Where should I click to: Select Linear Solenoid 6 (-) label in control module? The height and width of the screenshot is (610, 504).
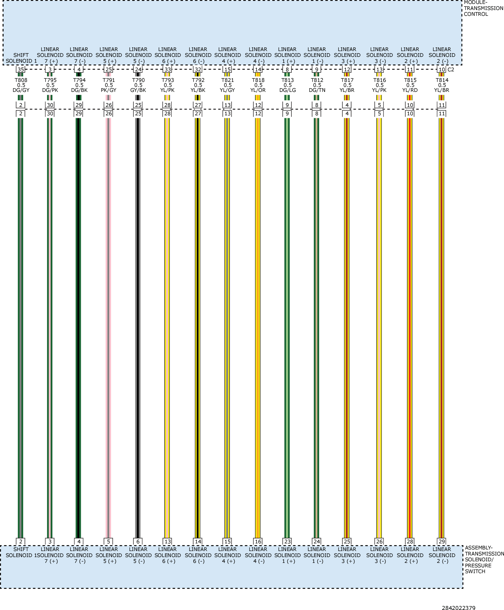pyautogui.click(x=198, y=55)
